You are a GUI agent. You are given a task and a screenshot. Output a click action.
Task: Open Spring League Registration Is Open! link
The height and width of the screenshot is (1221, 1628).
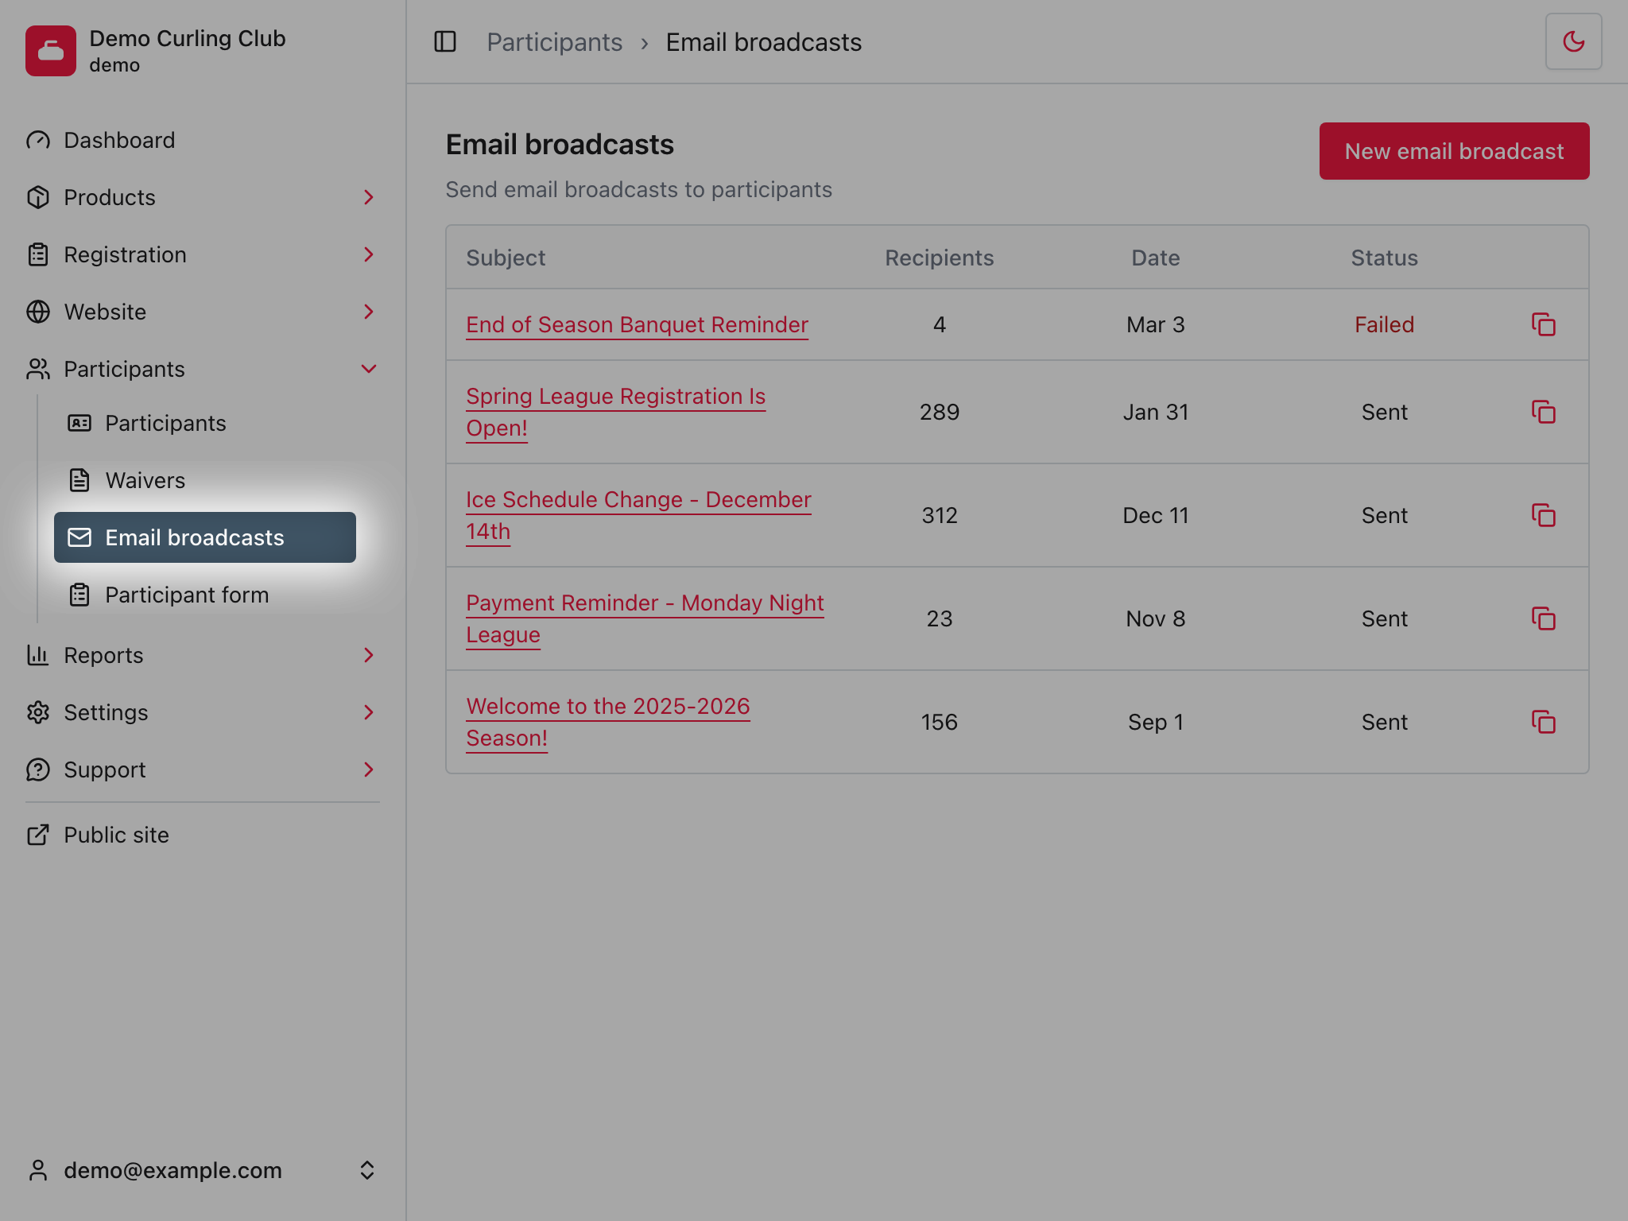[x=615, y=412]
